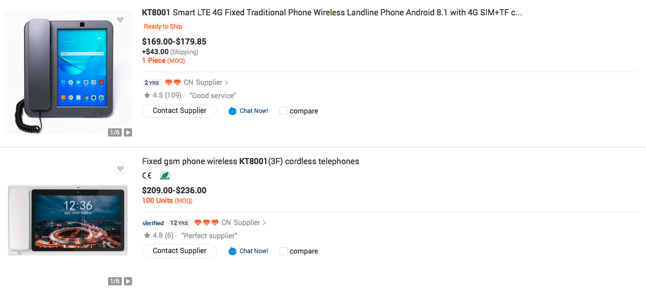Favorite the second KT8001(3F) product heart icon
The image size is (646, 292).
click(x=120, y=168)
